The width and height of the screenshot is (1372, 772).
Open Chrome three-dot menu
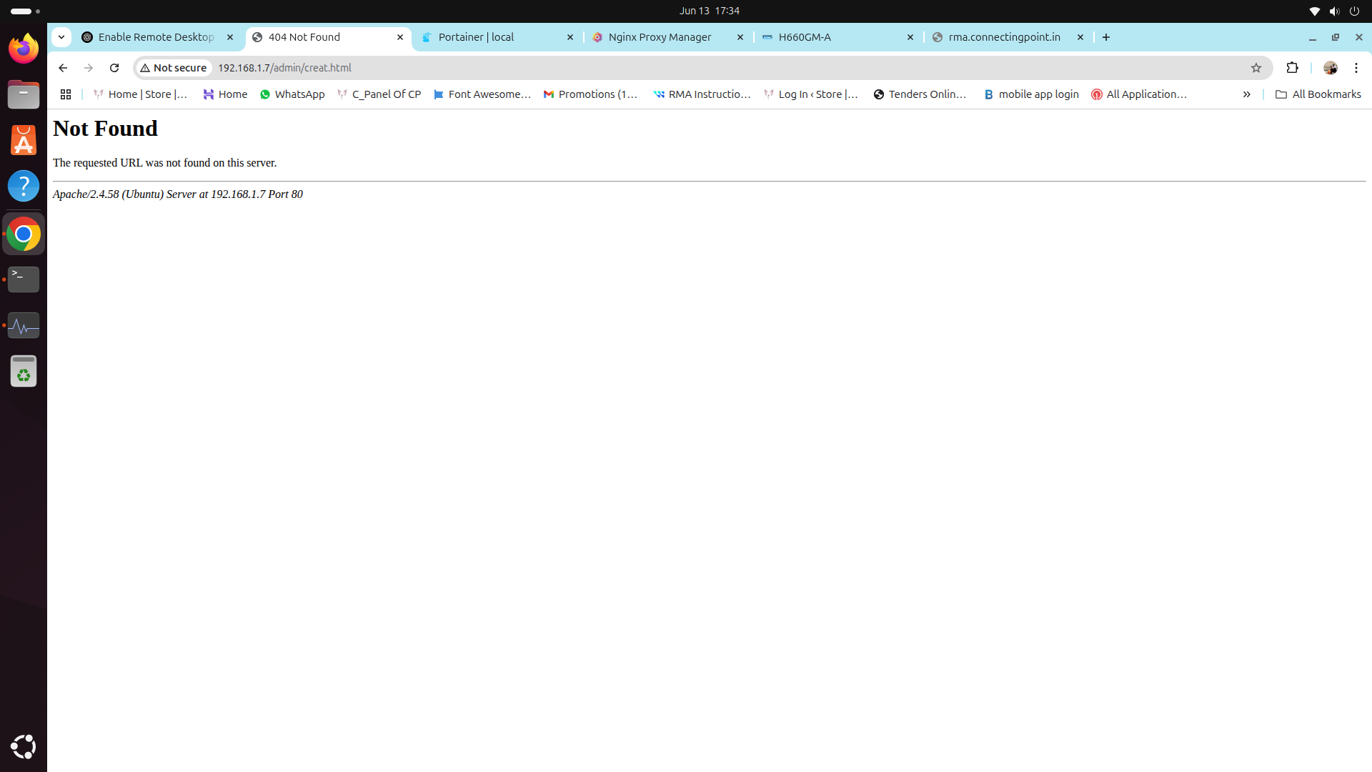coord(1356,68)
